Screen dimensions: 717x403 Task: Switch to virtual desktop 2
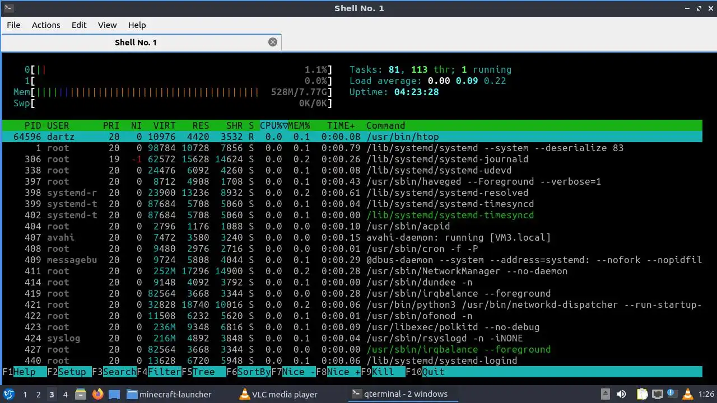coord(38,394)
